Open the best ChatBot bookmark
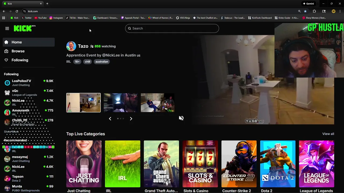344x193 pixels. point(205,18)
